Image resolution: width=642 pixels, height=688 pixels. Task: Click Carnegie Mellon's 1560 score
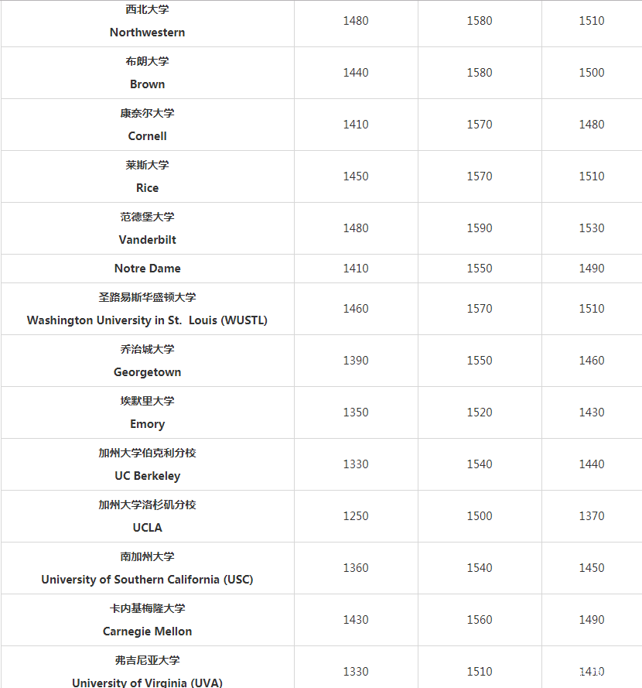pyautogui.click(x=480, y=620)
